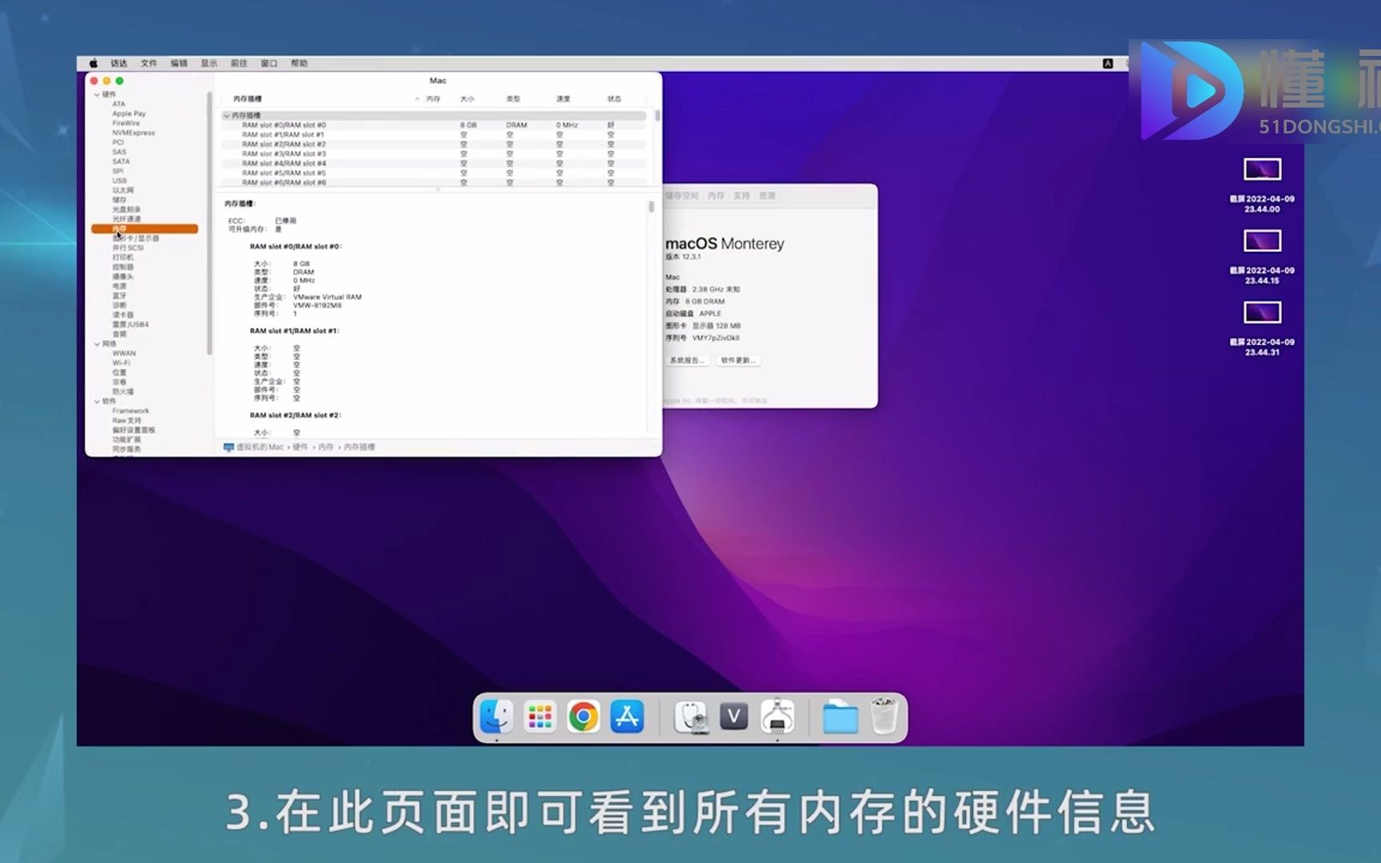Click 系统报告 button in About window

point(687,360)
